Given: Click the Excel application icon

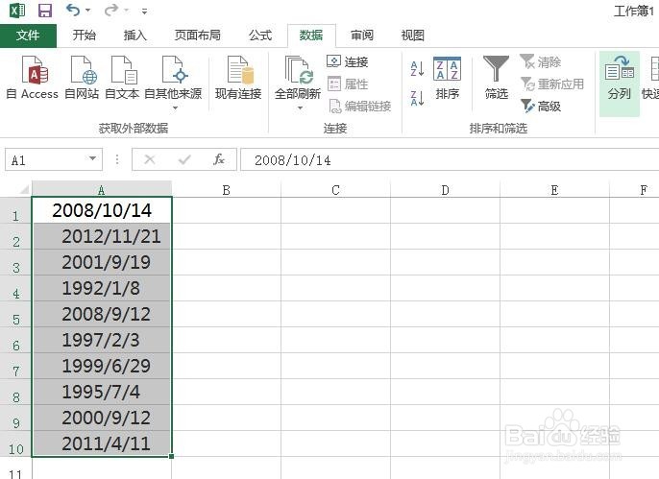Looking at the screenshot, I should tap(17, 10).
